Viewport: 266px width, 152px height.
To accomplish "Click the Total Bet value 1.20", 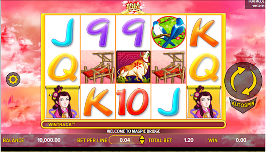I will tap(189, 140).
